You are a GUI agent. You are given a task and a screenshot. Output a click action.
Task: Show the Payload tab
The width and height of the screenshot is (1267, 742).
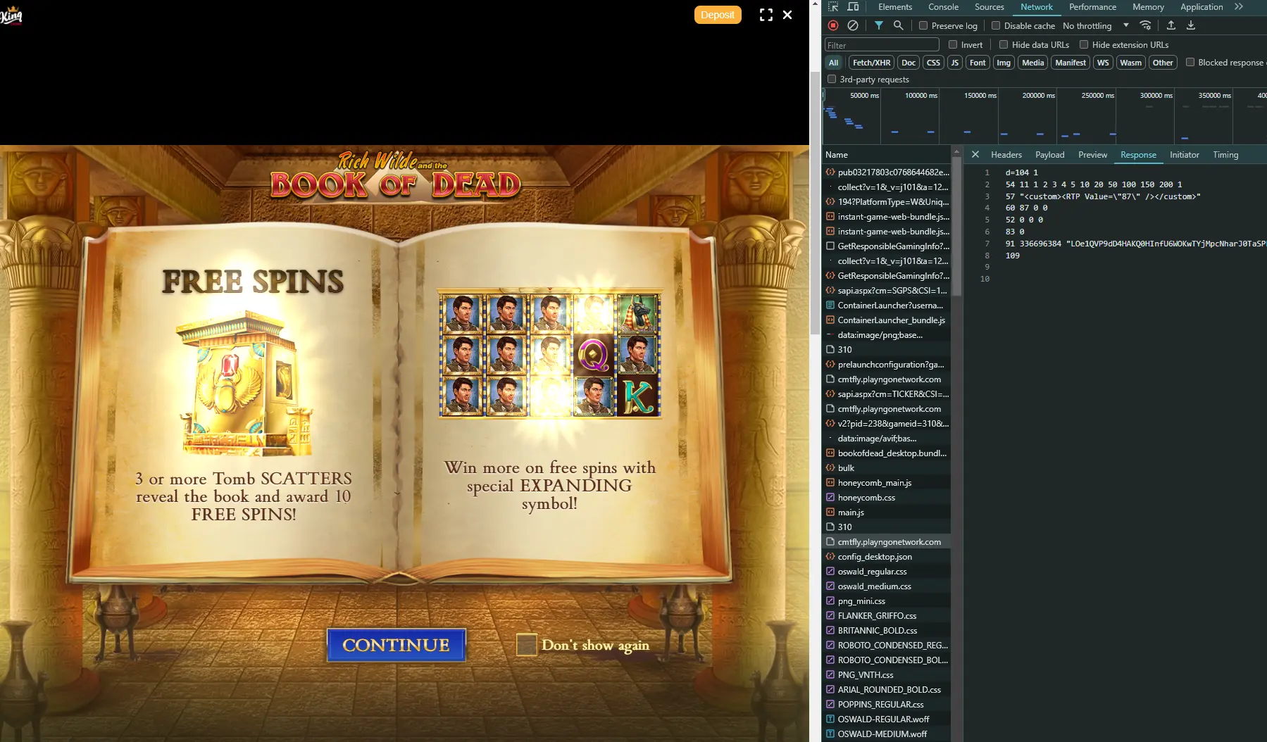[x=1049, y=155]
